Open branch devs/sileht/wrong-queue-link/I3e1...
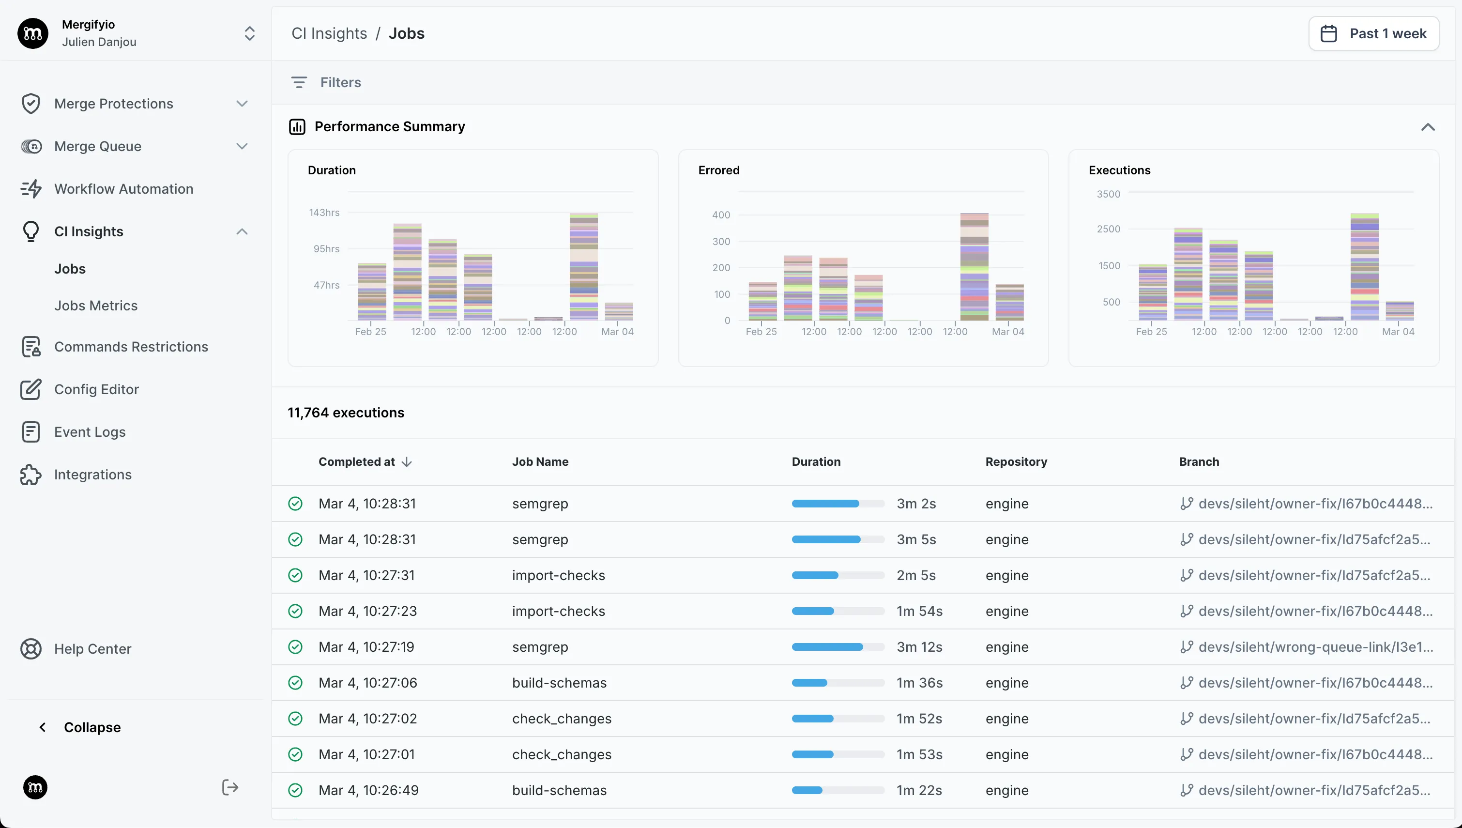This screenshot has height=828, width=1462. (1316, 647)
